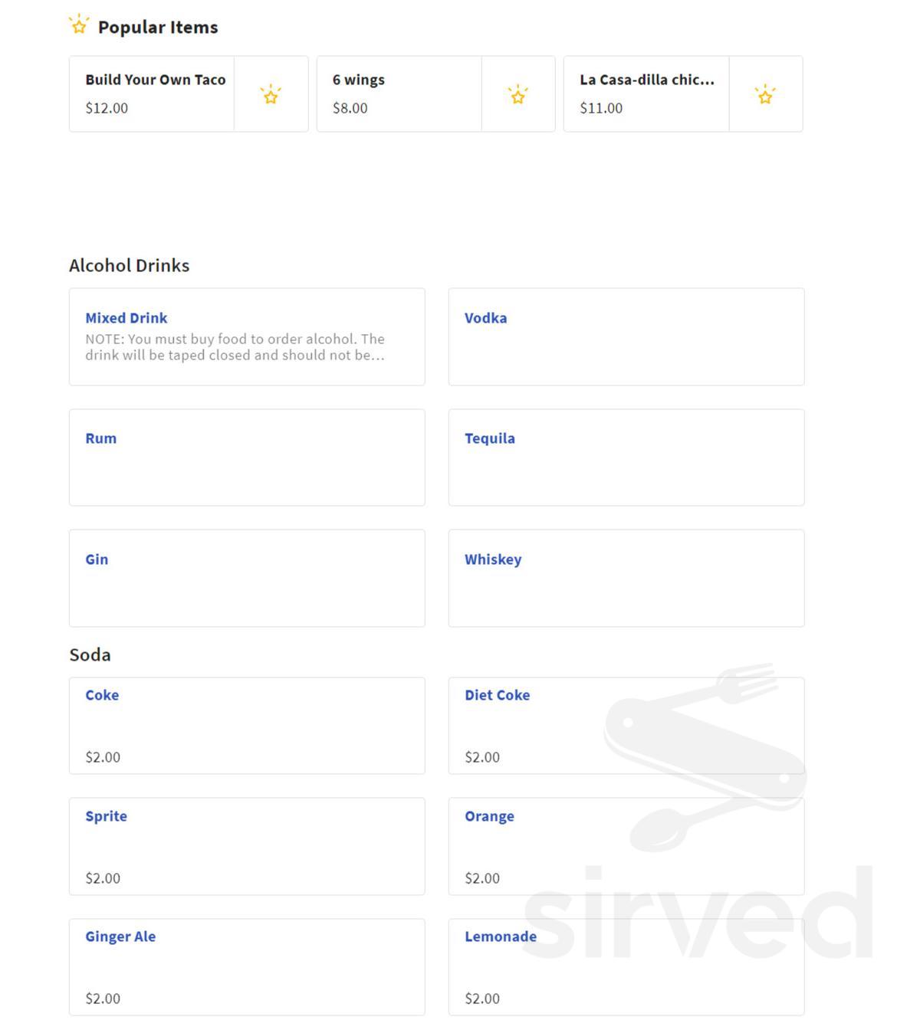Click the star icon beside 6 wings

pyautogui.click(x=517, y=95)
